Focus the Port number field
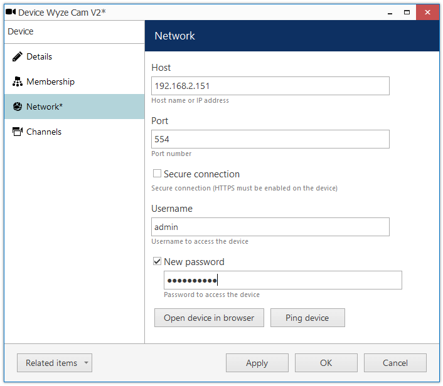443x386 pixels. tap(270, 139)
